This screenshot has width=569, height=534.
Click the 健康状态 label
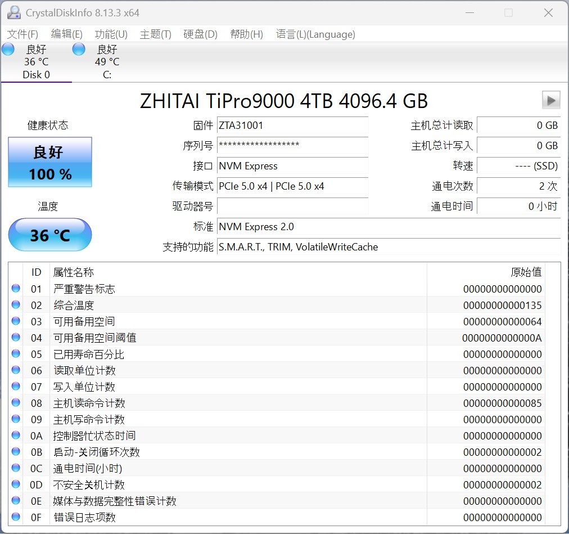(48, 125)
